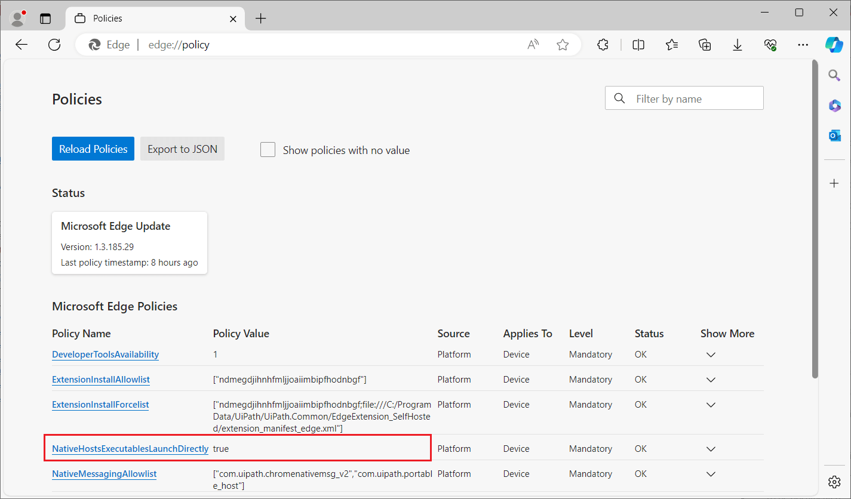
Task: Open the Favorites star list icon
Action: click(x=672, y=45)
